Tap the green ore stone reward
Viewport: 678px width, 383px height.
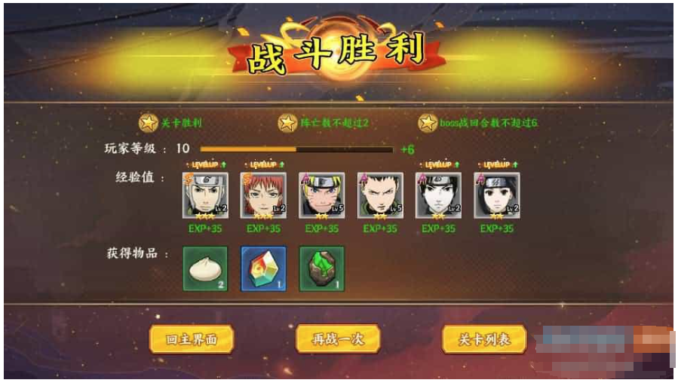coord(322,268)
